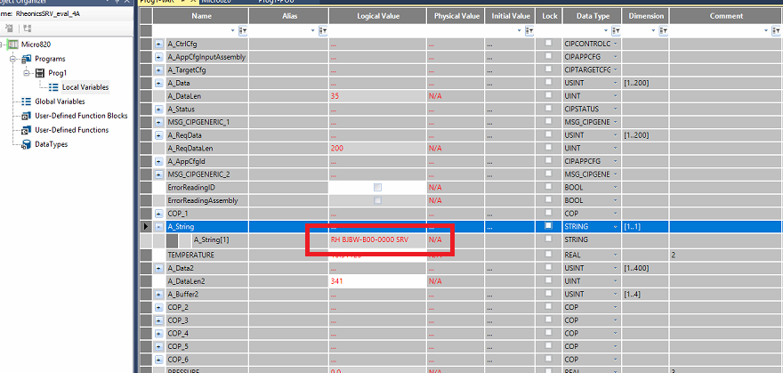This screenshot has width=783, height=373.
Task: Expand the COP_1 row
Action: pyautogui.click(x=158, y=214)
